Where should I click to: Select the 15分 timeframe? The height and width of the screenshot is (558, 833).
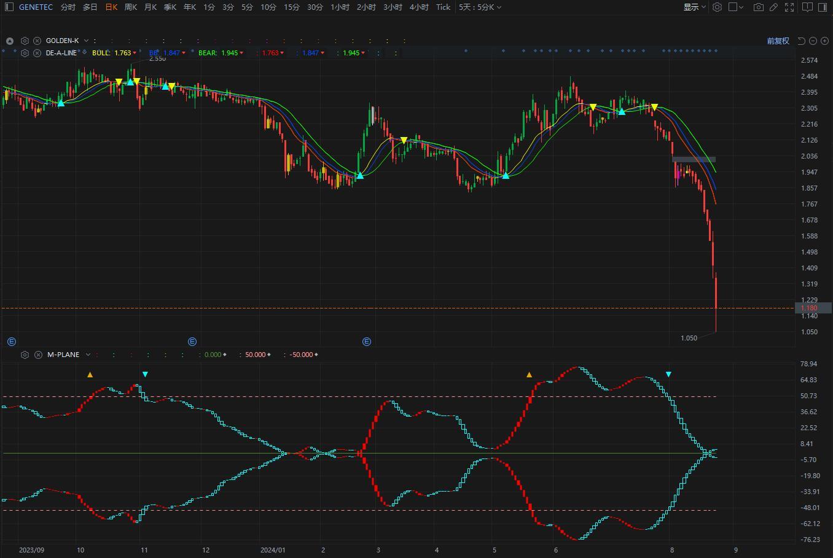pos(292,7)
